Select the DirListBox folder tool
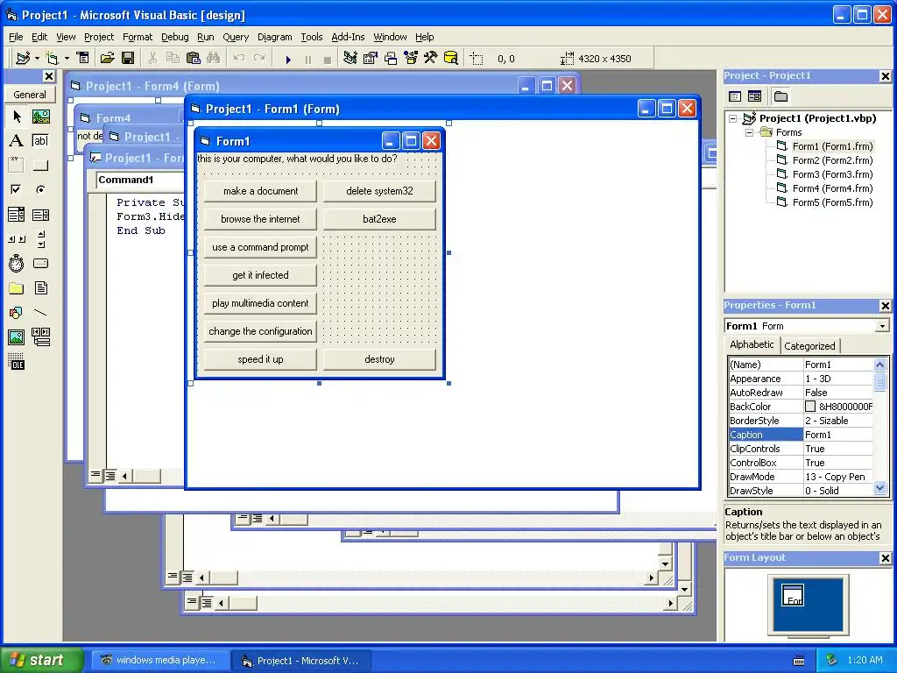Screen dimensions: 897x673 coord(17,287)
